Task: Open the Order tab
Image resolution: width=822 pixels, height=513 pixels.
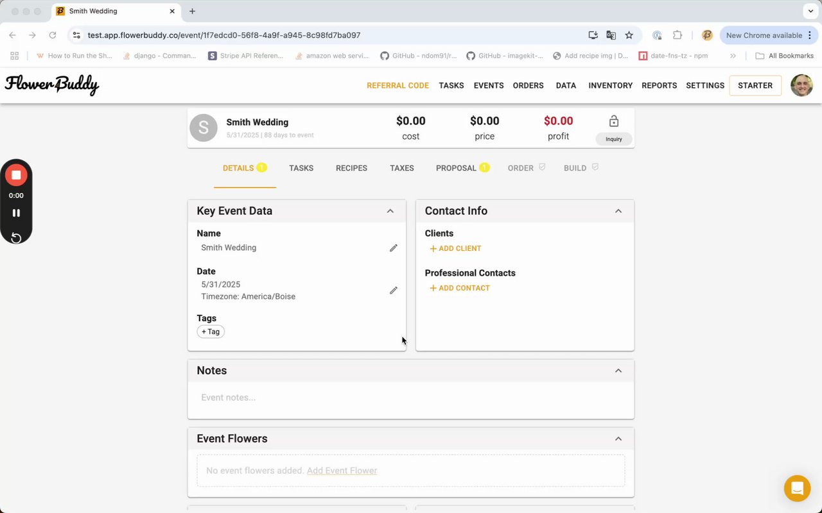Action: pyautogui.click(x=527, y=168)
